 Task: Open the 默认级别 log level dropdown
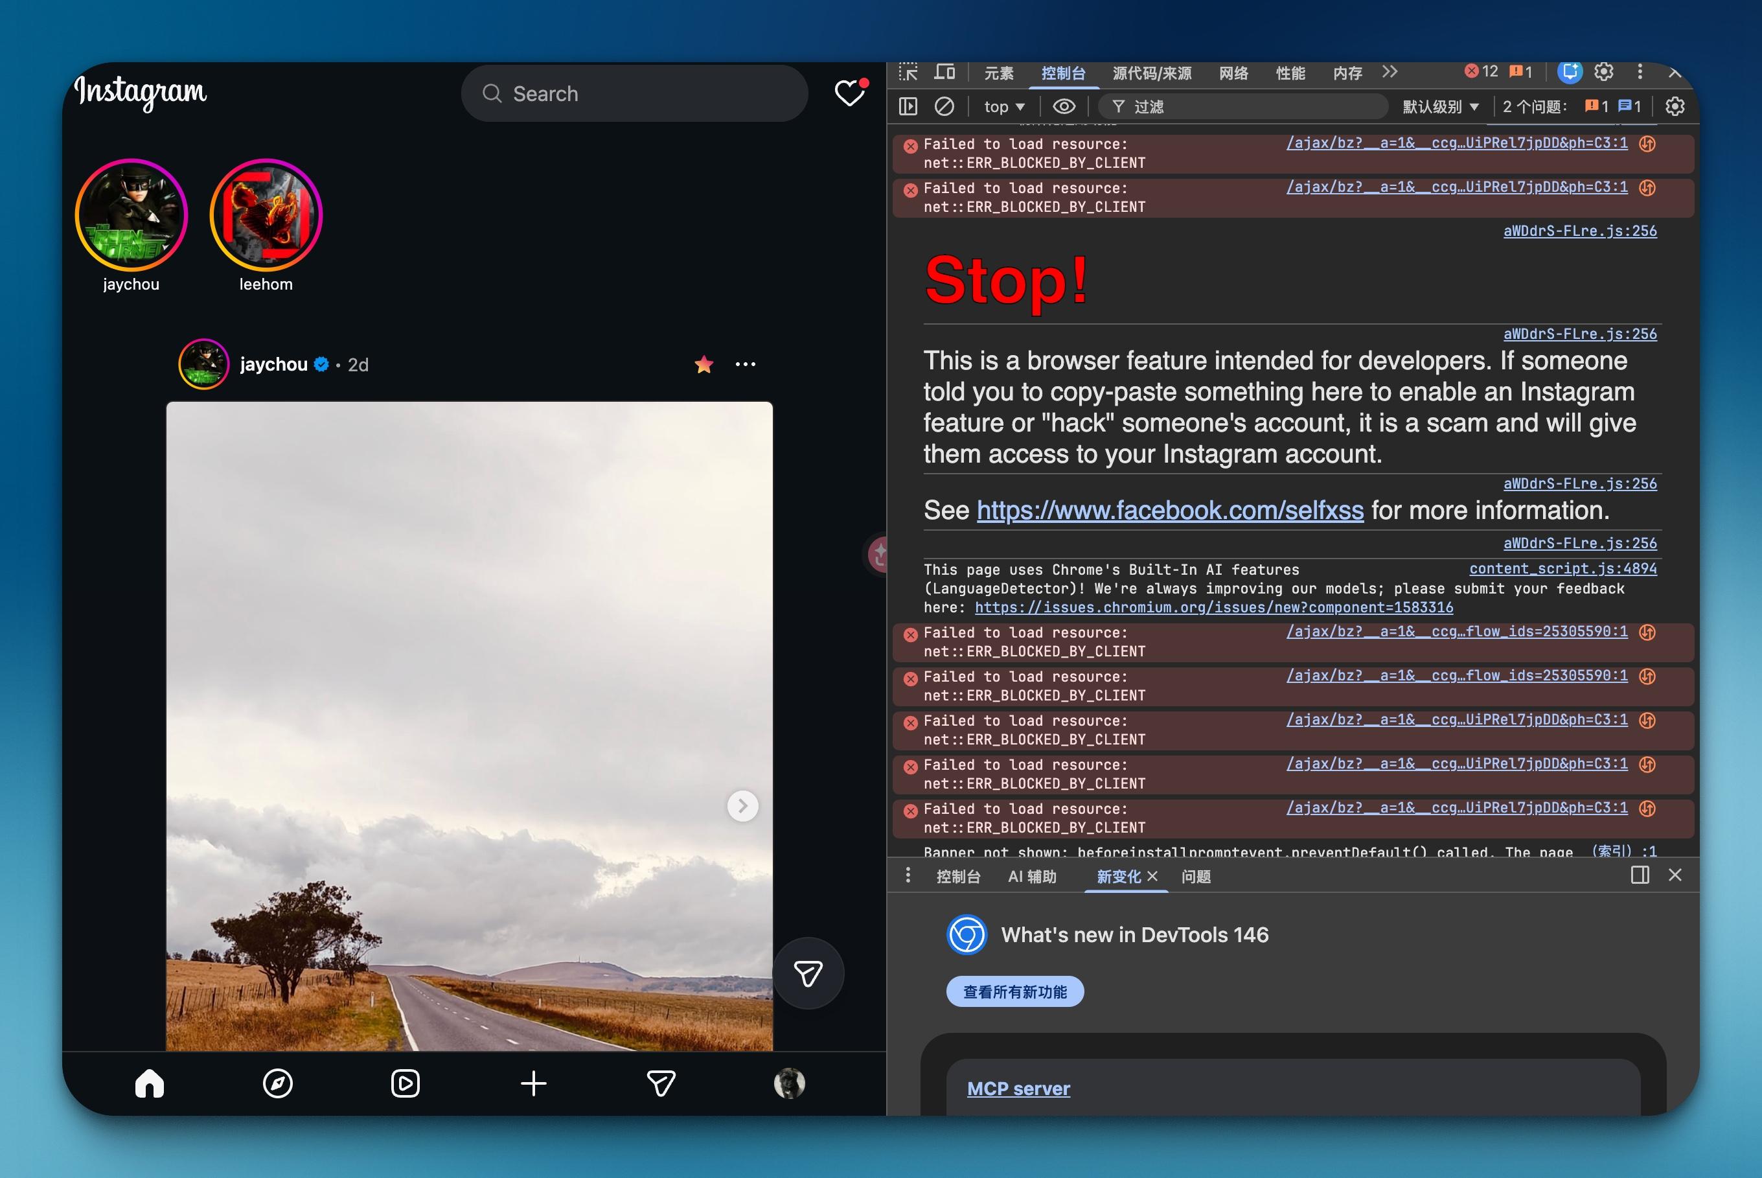[1440, 107]
